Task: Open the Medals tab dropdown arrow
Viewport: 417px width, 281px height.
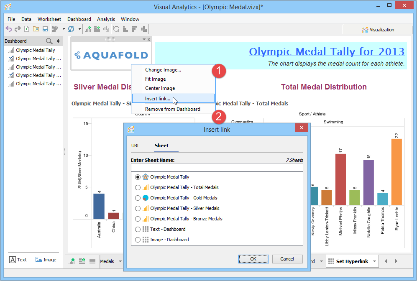Action: pos(120,261)
